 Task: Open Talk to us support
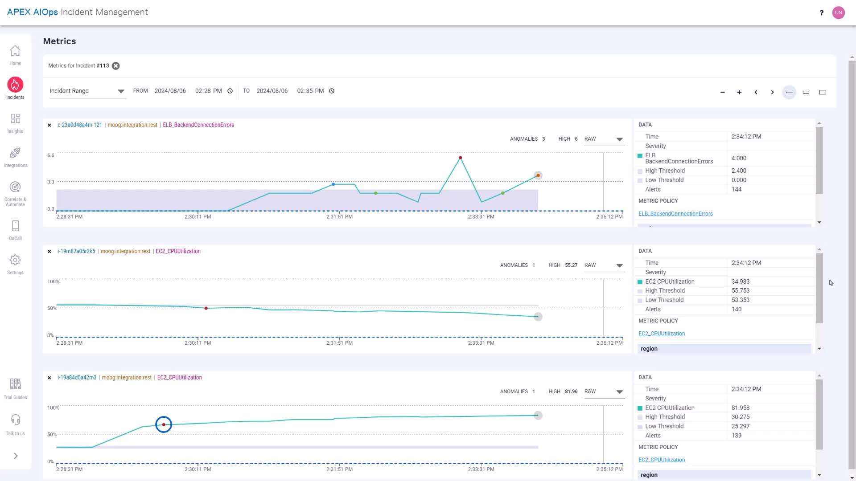[15, 425]
